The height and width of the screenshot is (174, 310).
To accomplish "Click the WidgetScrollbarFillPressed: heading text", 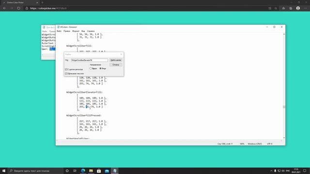I will (84, 116).
